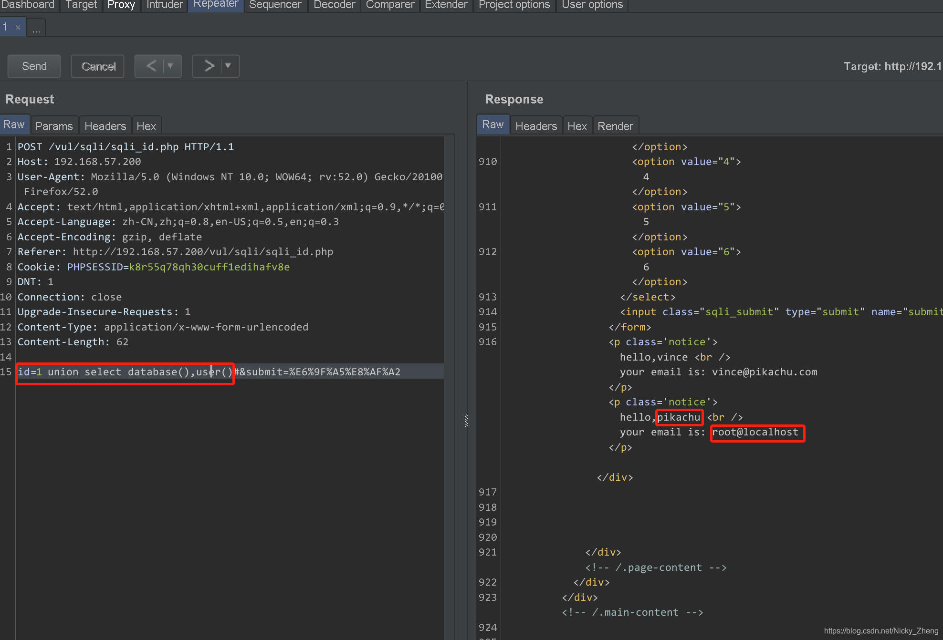This screenshot has height=640, width=943.
Task: Go to the Intruder tab
Action: [x=165, y=5]
